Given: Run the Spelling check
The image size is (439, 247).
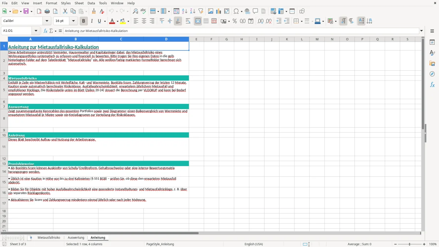Looking at the screenshot, I should click(x=143, y=11).
